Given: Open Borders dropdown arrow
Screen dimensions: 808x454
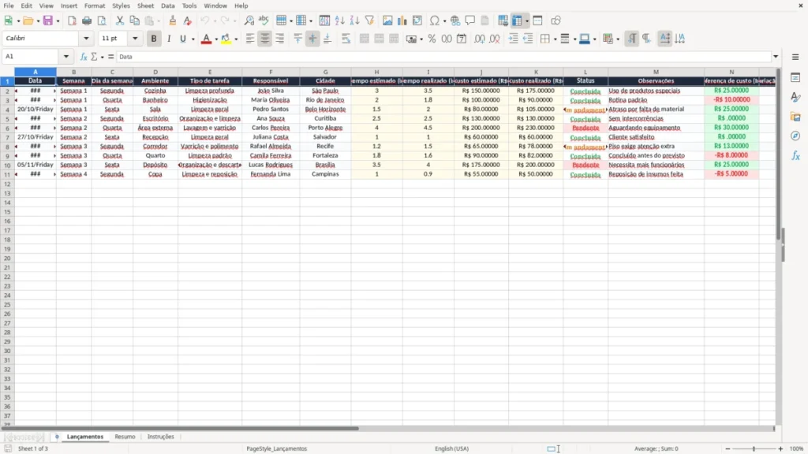Looking at the screenshot, I should tap(555, 39).
